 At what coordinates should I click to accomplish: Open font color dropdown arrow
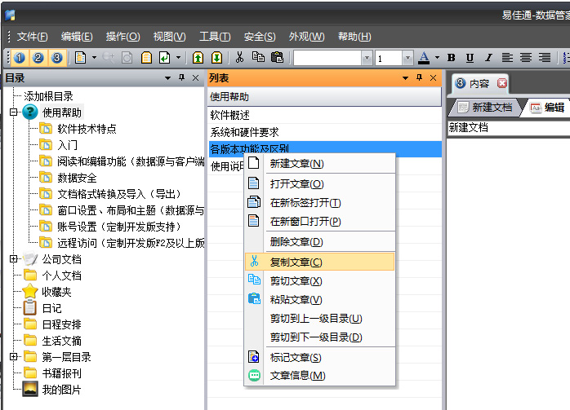(x=437, y=58)
